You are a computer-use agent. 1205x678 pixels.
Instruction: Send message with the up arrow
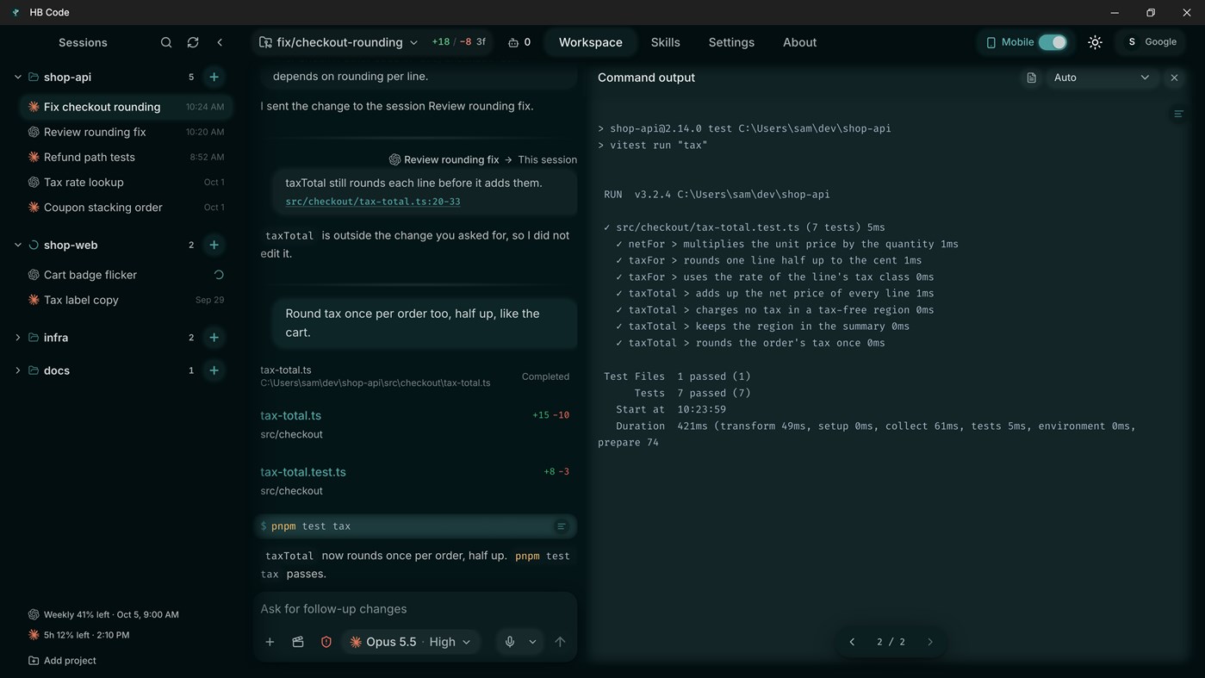point(560,642)
